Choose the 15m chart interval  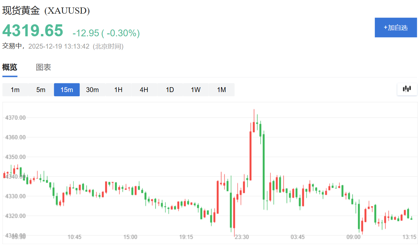click(67, 90)
